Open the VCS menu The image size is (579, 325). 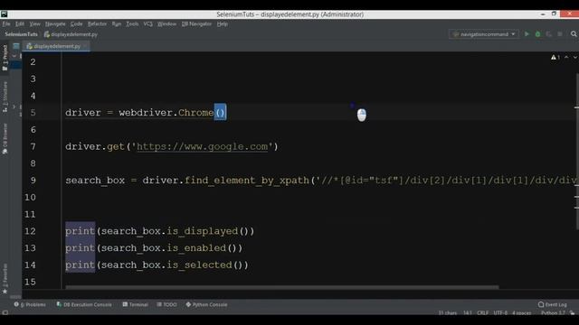point(147,24)
